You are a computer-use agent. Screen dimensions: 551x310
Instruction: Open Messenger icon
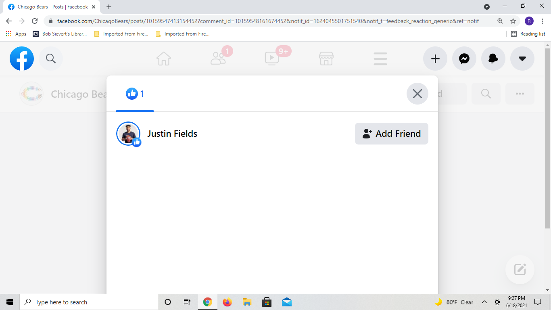[x=464, y=59]
